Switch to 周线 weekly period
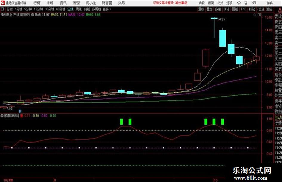The width and height of the screenshot is (282, 182). point(79,9)
